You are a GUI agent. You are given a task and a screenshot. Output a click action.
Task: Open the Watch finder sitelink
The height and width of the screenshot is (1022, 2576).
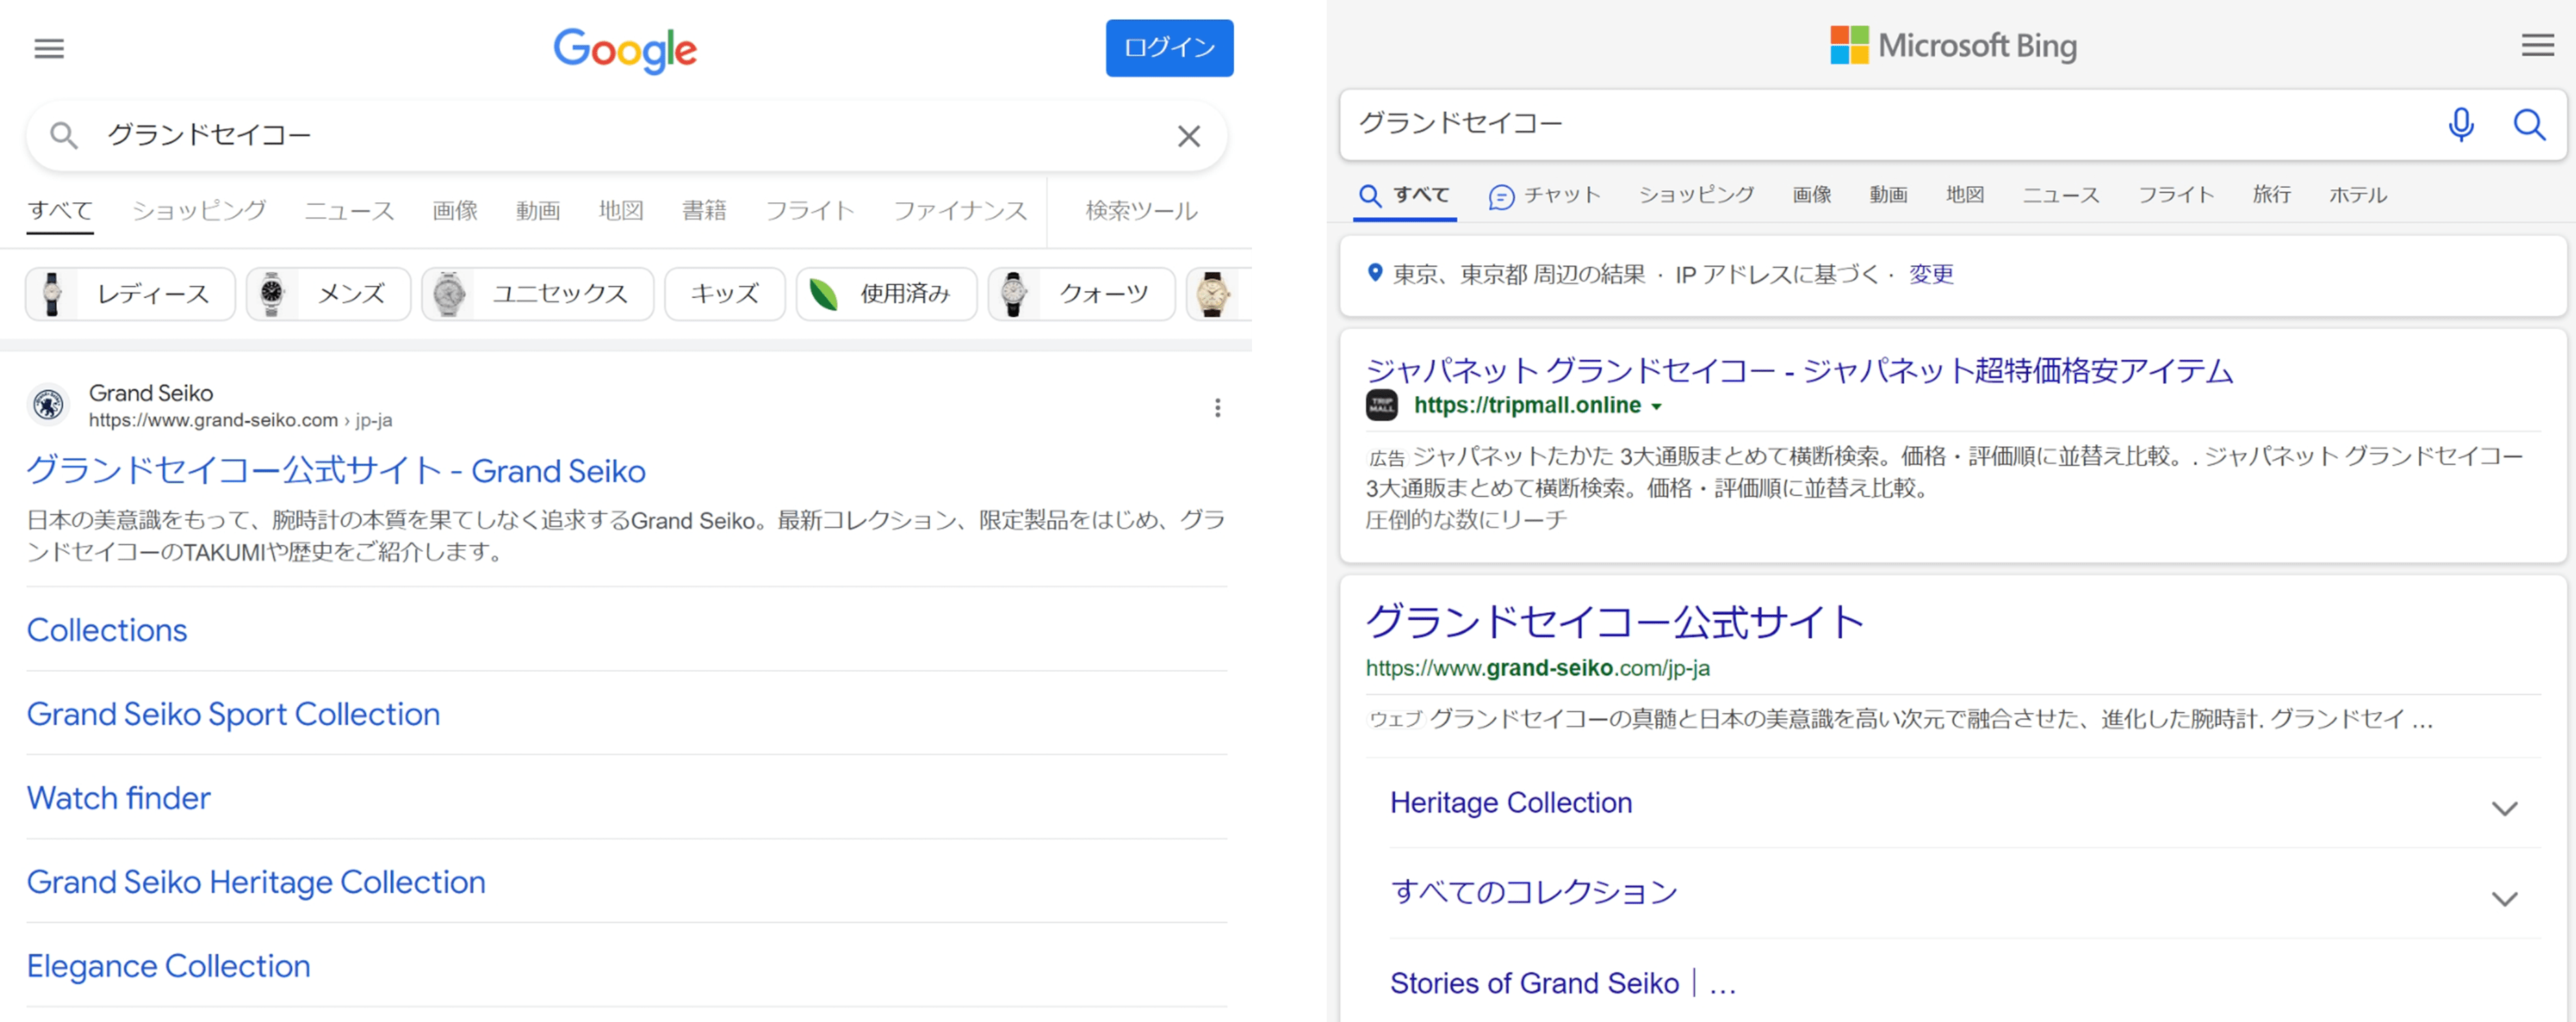(118, 798)
